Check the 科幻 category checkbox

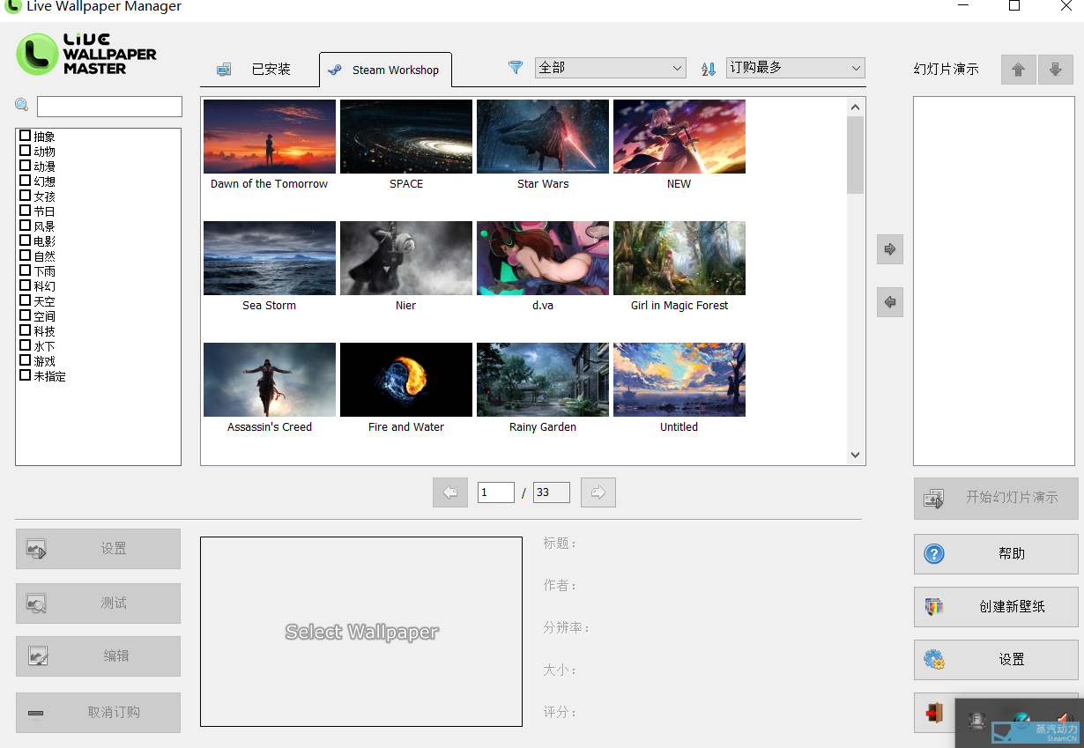[25, 285]
